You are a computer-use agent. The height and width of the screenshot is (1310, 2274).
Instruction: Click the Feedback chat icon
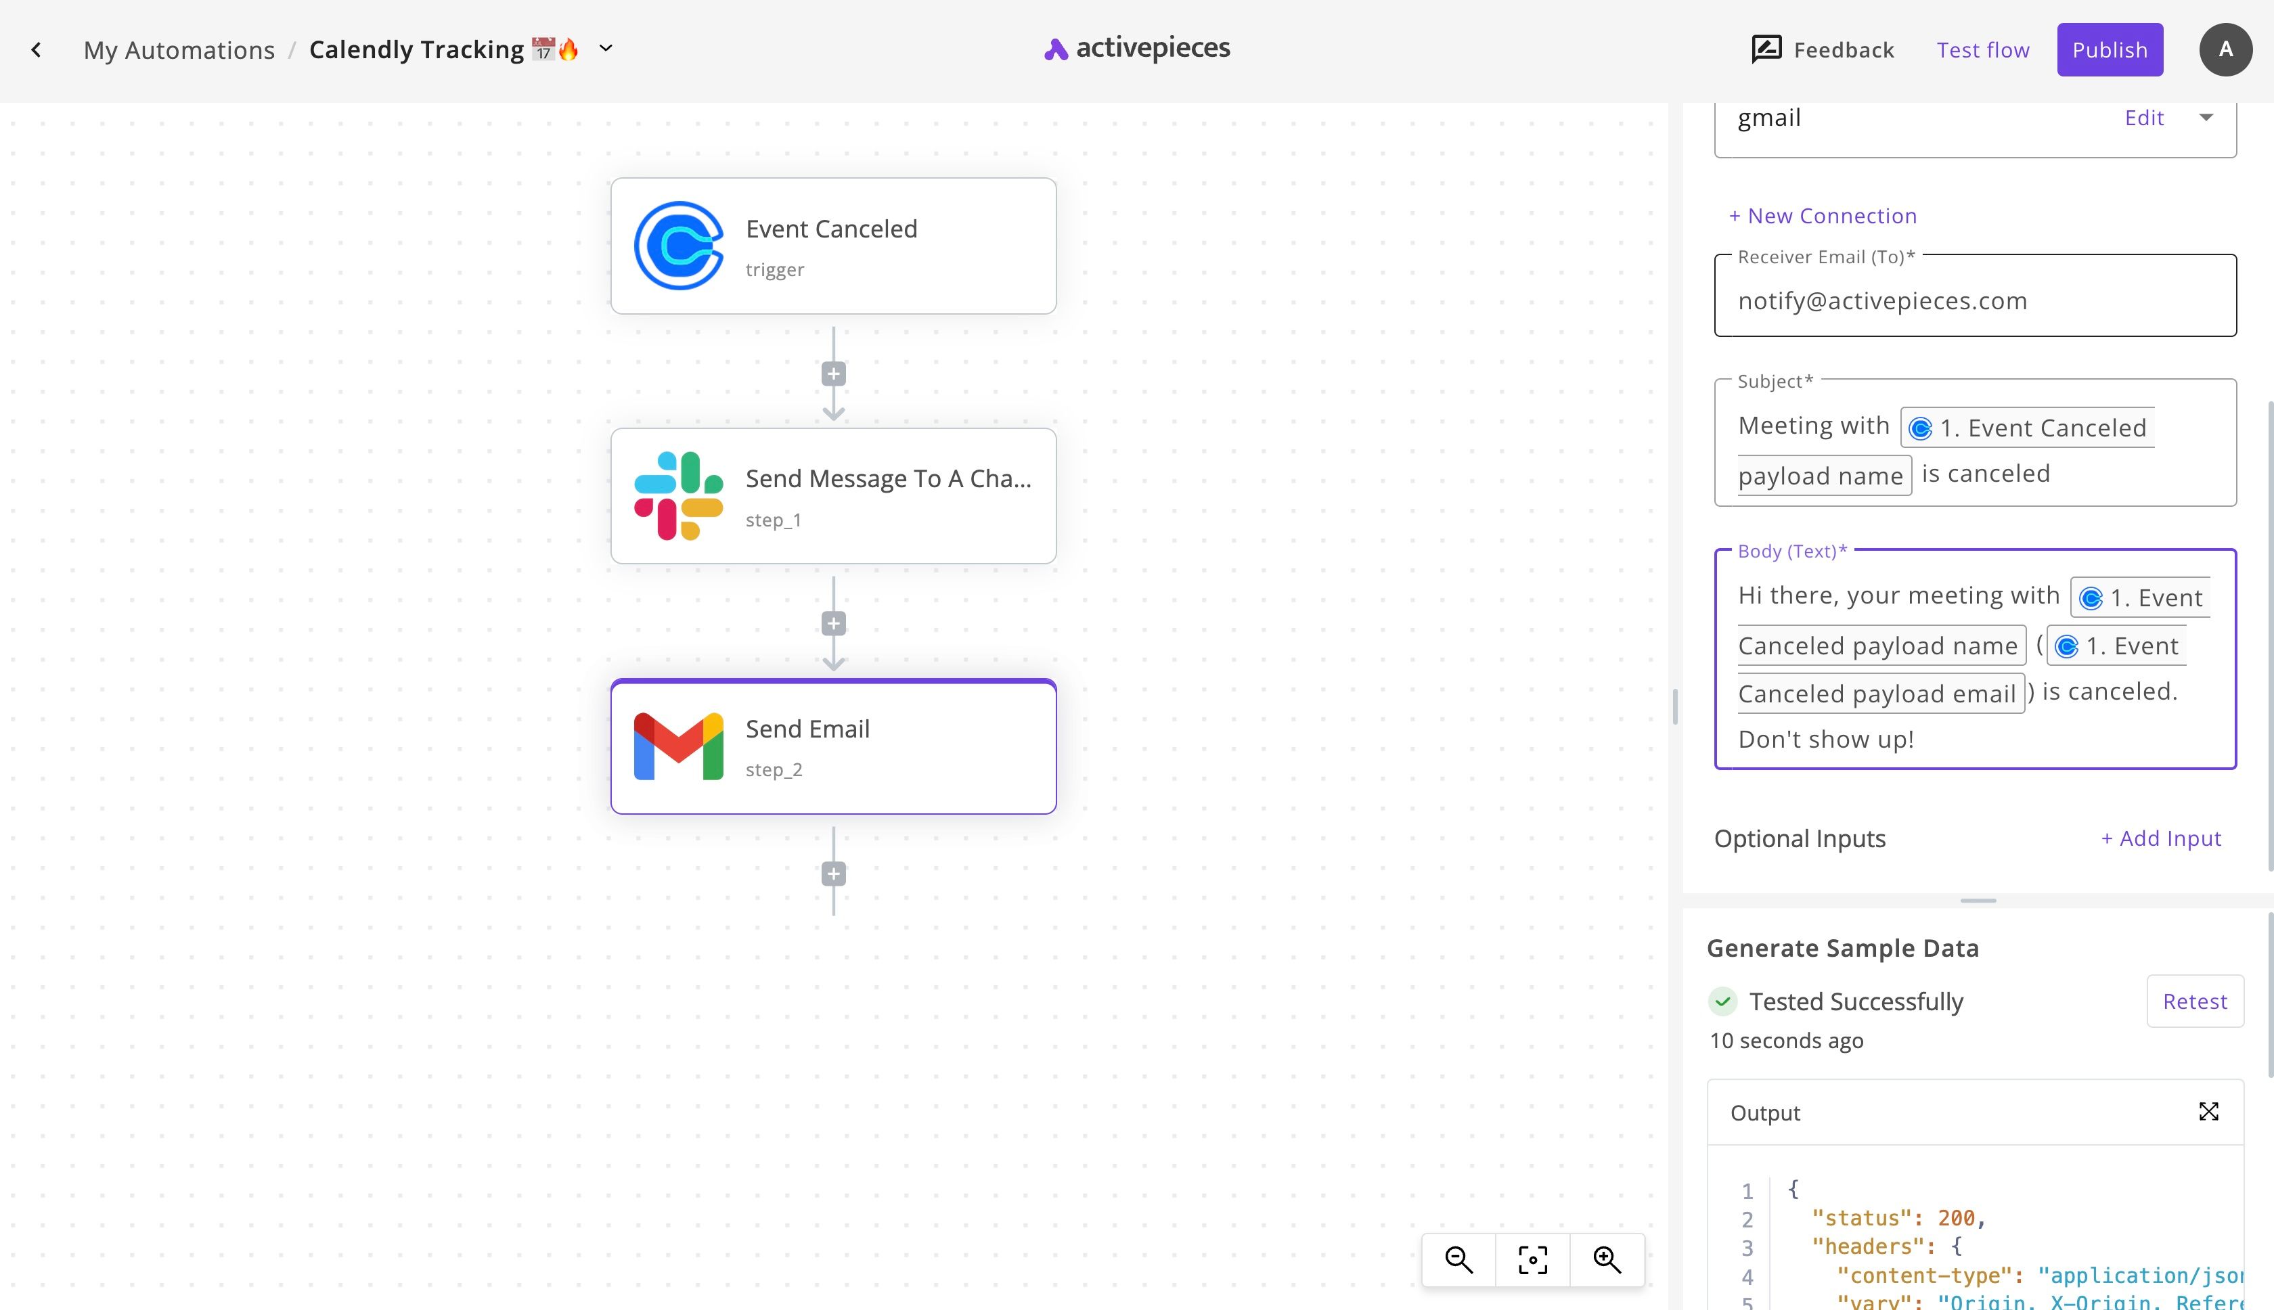tap(1766, 49)
